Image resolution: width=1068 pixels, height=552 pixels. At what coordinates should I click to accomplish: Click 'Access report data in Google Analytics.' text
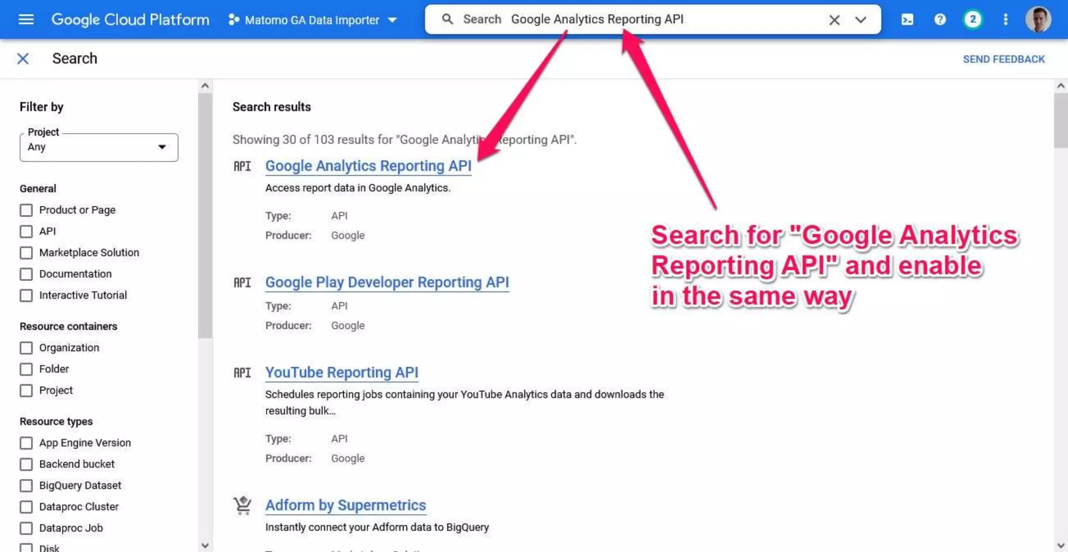[x=358, y=188]
